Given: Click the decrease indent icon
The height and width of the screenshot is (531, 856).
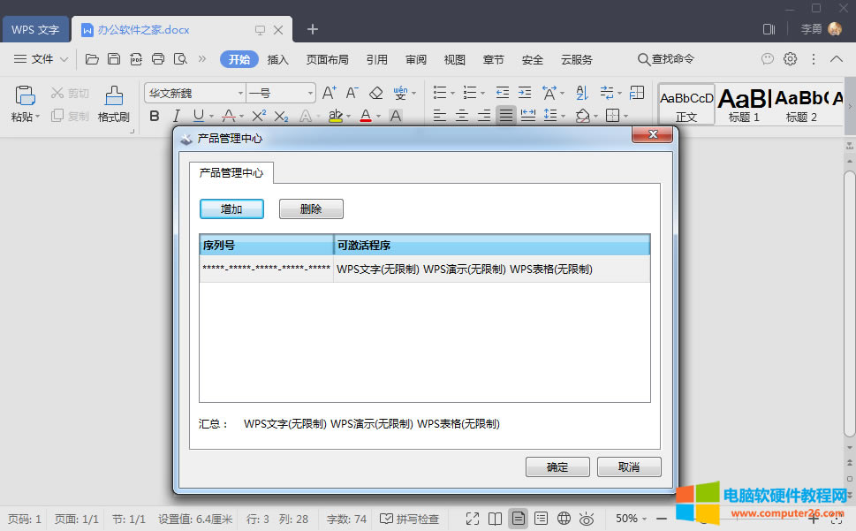Looking at the screenshot, I should (503, 93).
